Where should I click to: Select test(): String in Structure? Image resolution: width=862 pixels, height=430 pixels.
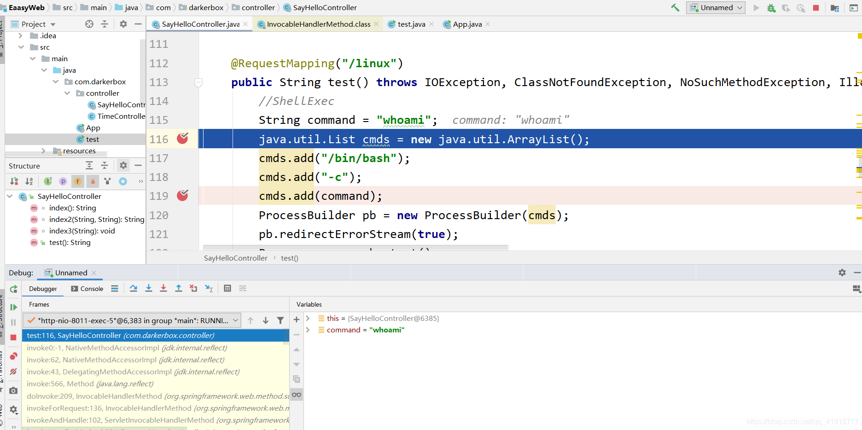pyautogui.click(x=70, y=242)
